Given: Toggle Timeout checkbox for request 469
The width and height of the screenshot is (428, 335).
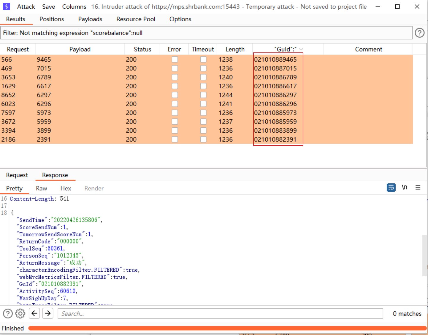Looking at the screenshot, I should pyautogui.click(x=203, y=68).
